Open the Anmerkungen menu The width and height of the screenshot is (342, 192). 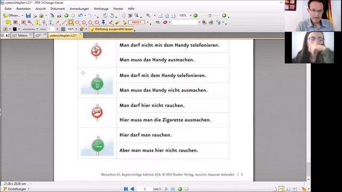[79, 9]
